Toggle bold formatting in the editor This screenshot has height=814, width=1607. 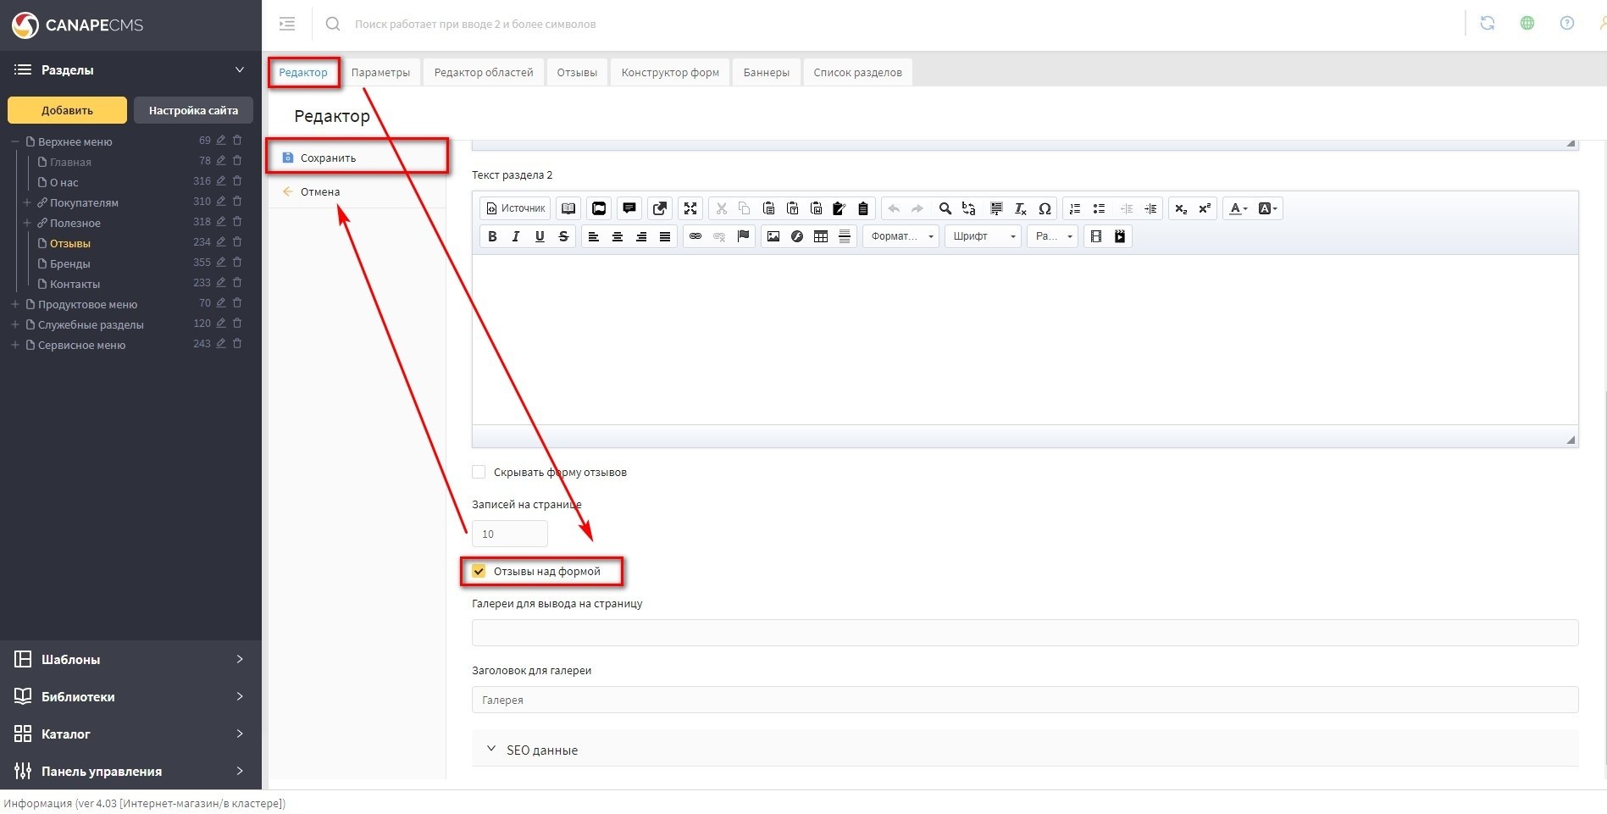point(492,237)
